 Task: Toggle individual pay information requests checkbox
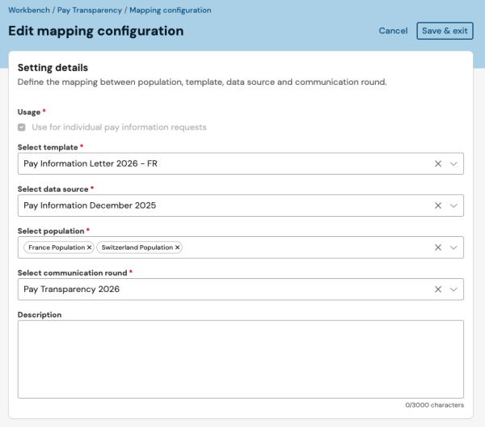click(21, 127)
